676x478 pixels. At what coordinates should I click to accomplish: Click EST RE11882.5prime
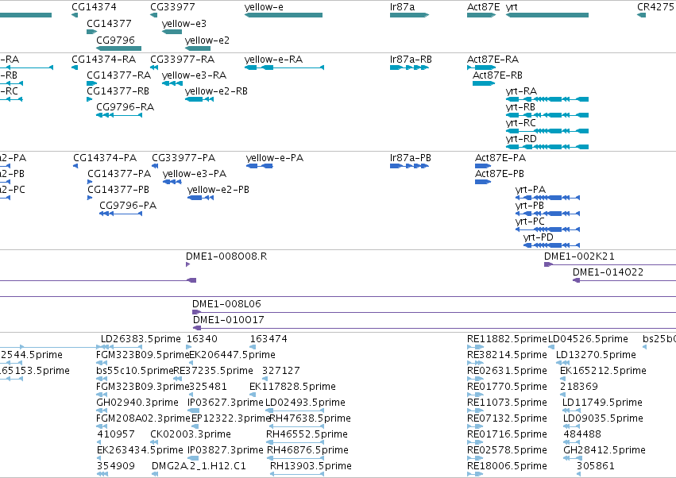pyautogui.click(x=507, y=339)
